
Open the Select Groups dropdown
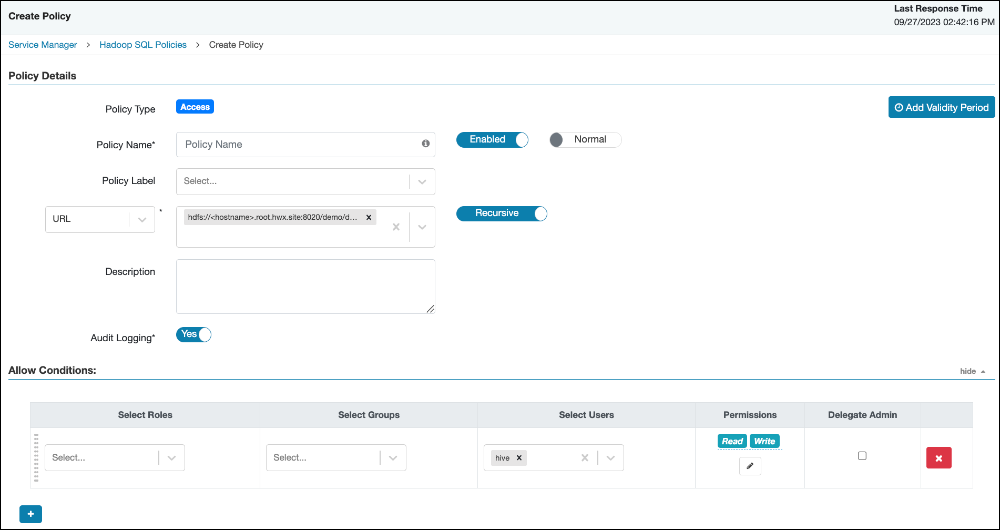(393, 457)
